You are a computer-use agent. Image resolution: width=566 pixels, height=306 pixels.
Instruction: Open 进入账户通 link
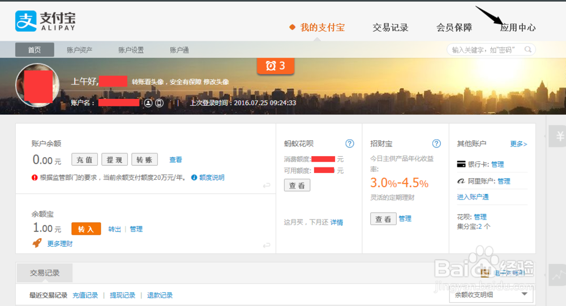[473, 197]
